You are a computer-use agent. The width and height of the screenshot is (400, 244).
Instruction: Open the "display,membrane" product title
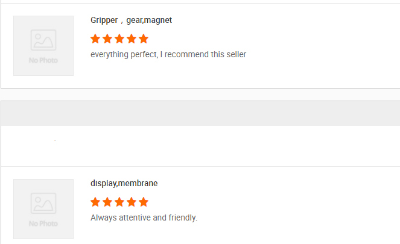[x=124, y=183]
